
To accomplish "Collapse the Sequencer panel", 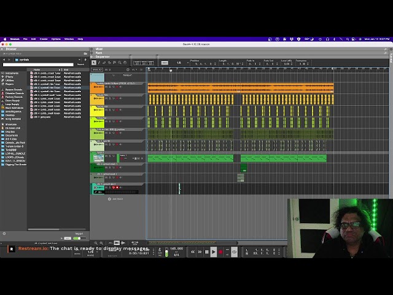I will [x=91, y=57].
